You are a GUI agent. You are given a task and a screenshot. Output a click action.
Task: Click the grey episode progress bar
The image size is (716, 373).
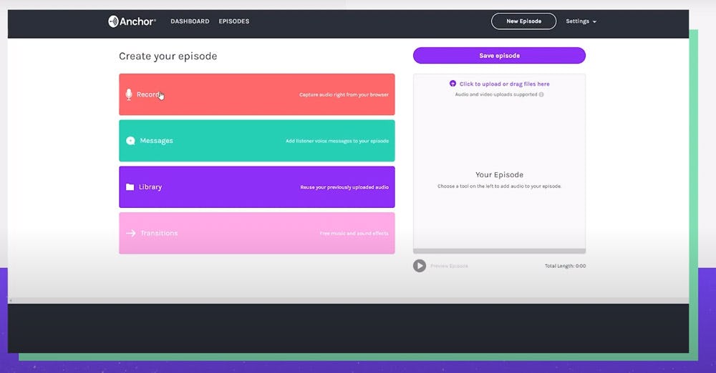(x=499, y=251)
